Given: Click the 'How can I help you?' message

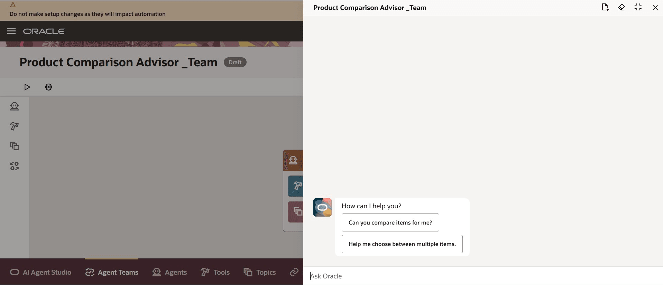Looking at the screenshot, I should pos(371,206).
